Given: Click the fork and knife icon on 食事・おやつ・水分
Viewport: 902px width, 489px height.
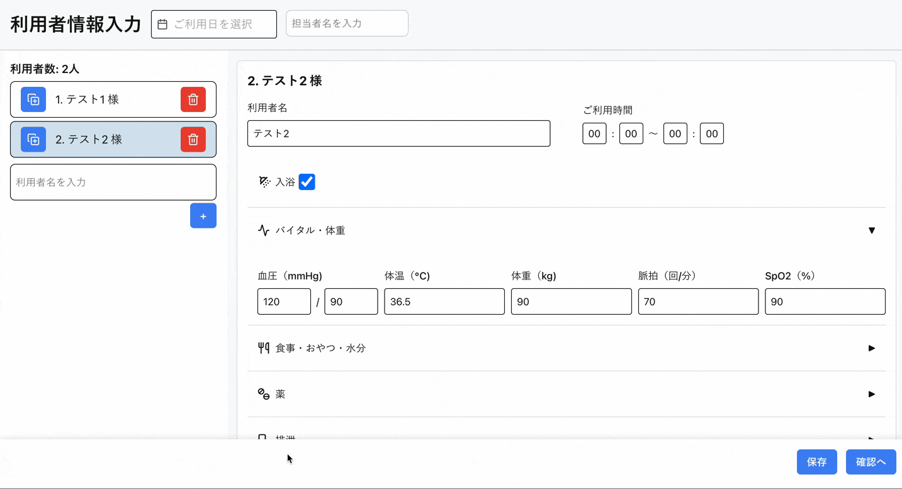Looking at the screenshot, I should pos(264,348).
